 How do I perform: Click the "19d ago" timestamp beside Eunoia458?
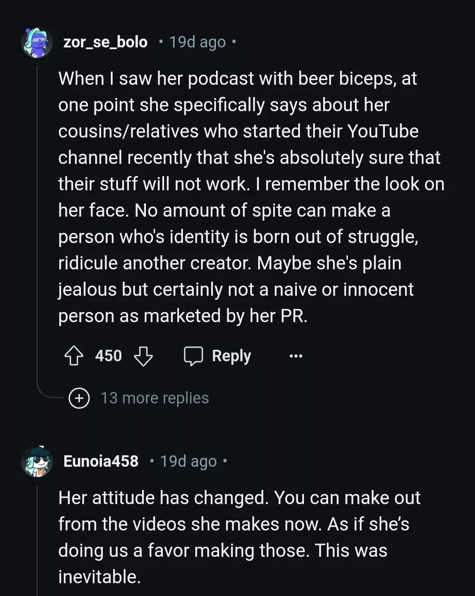point(188,461)
